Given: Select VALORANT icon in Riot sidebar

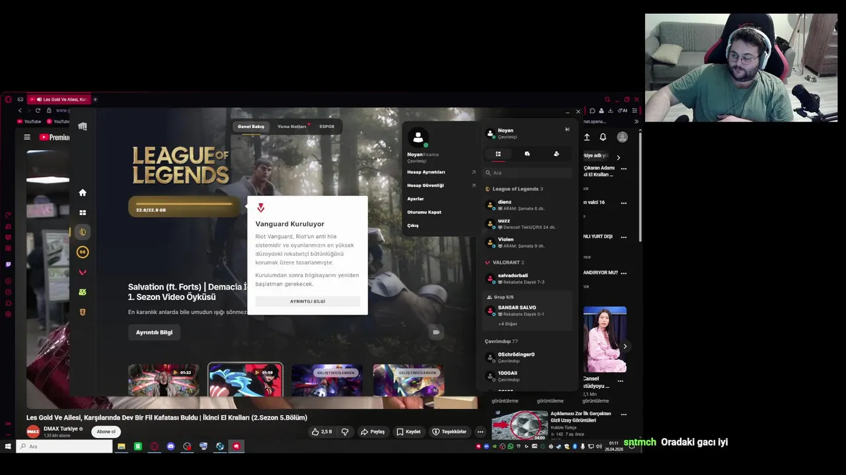Looking at the screenshot, I should click(x=83, y=272).
